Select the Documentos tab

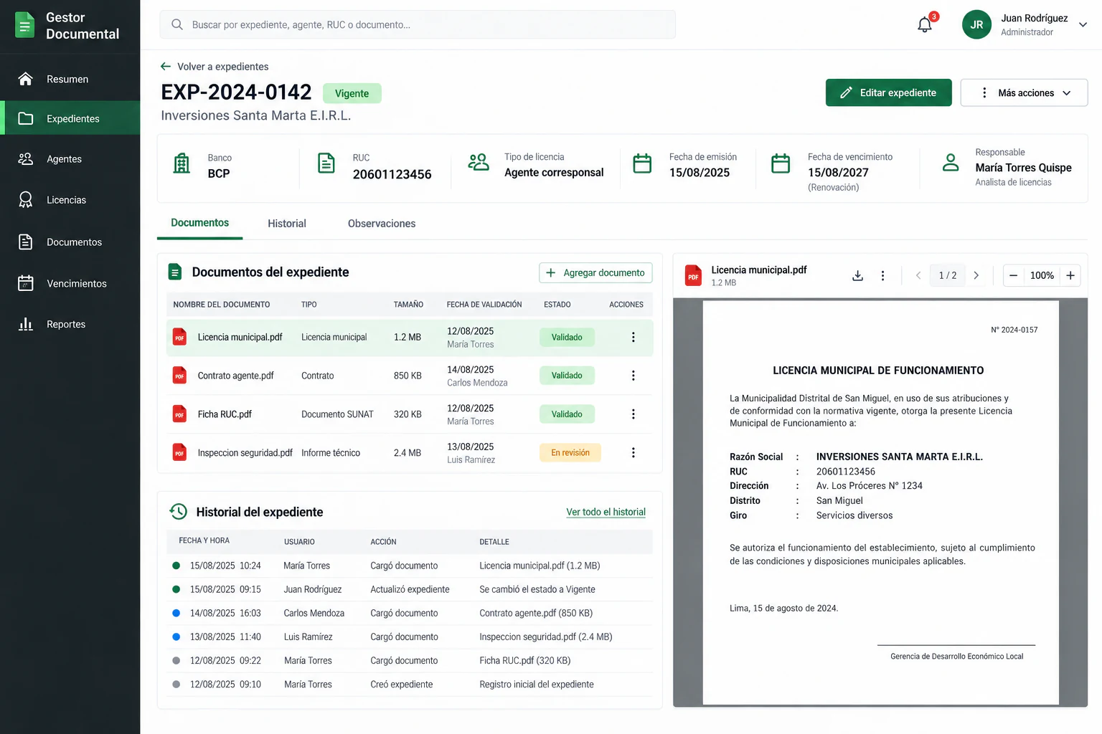tap(199, 223)
